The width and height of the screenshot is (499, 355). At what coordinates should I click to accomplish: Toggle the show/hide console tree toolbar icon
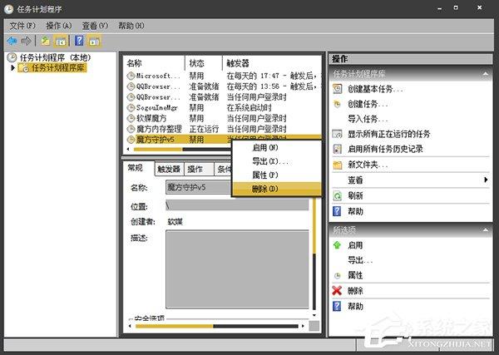pyautogui.click(x=61, y=41)
